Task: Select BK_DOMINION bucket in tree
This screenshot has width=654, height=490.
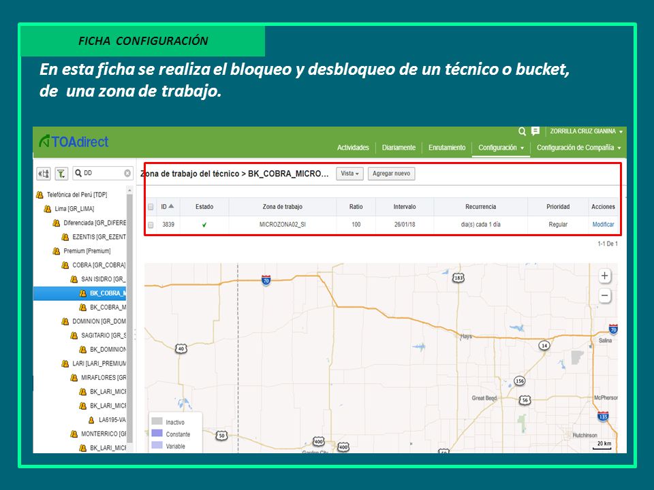Action: pos(108,350)
